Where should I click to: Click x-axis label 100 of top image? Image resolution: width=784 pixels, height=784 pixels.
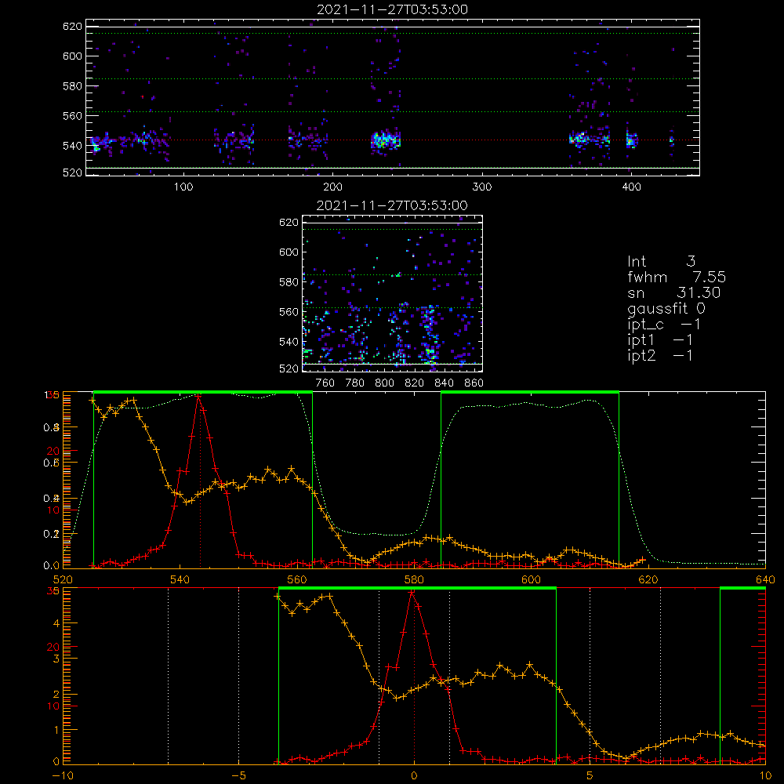point(183,187)
